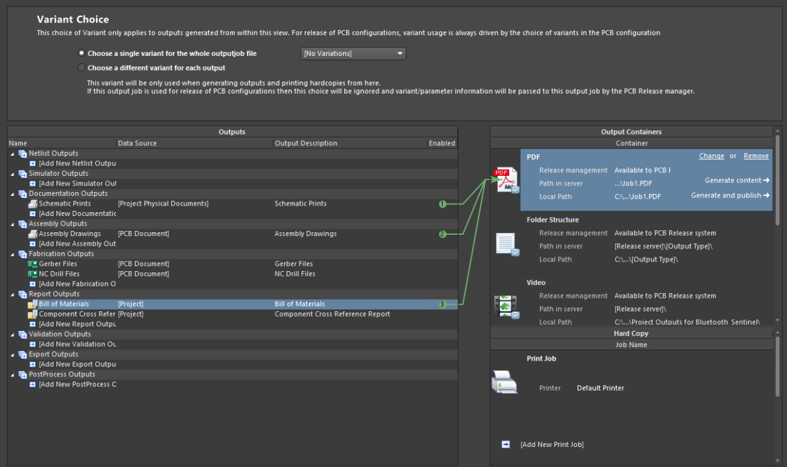Screen dimensions: 787x467
Task: Click the Component Cross Reference Report description
Action: pos(333,315)
